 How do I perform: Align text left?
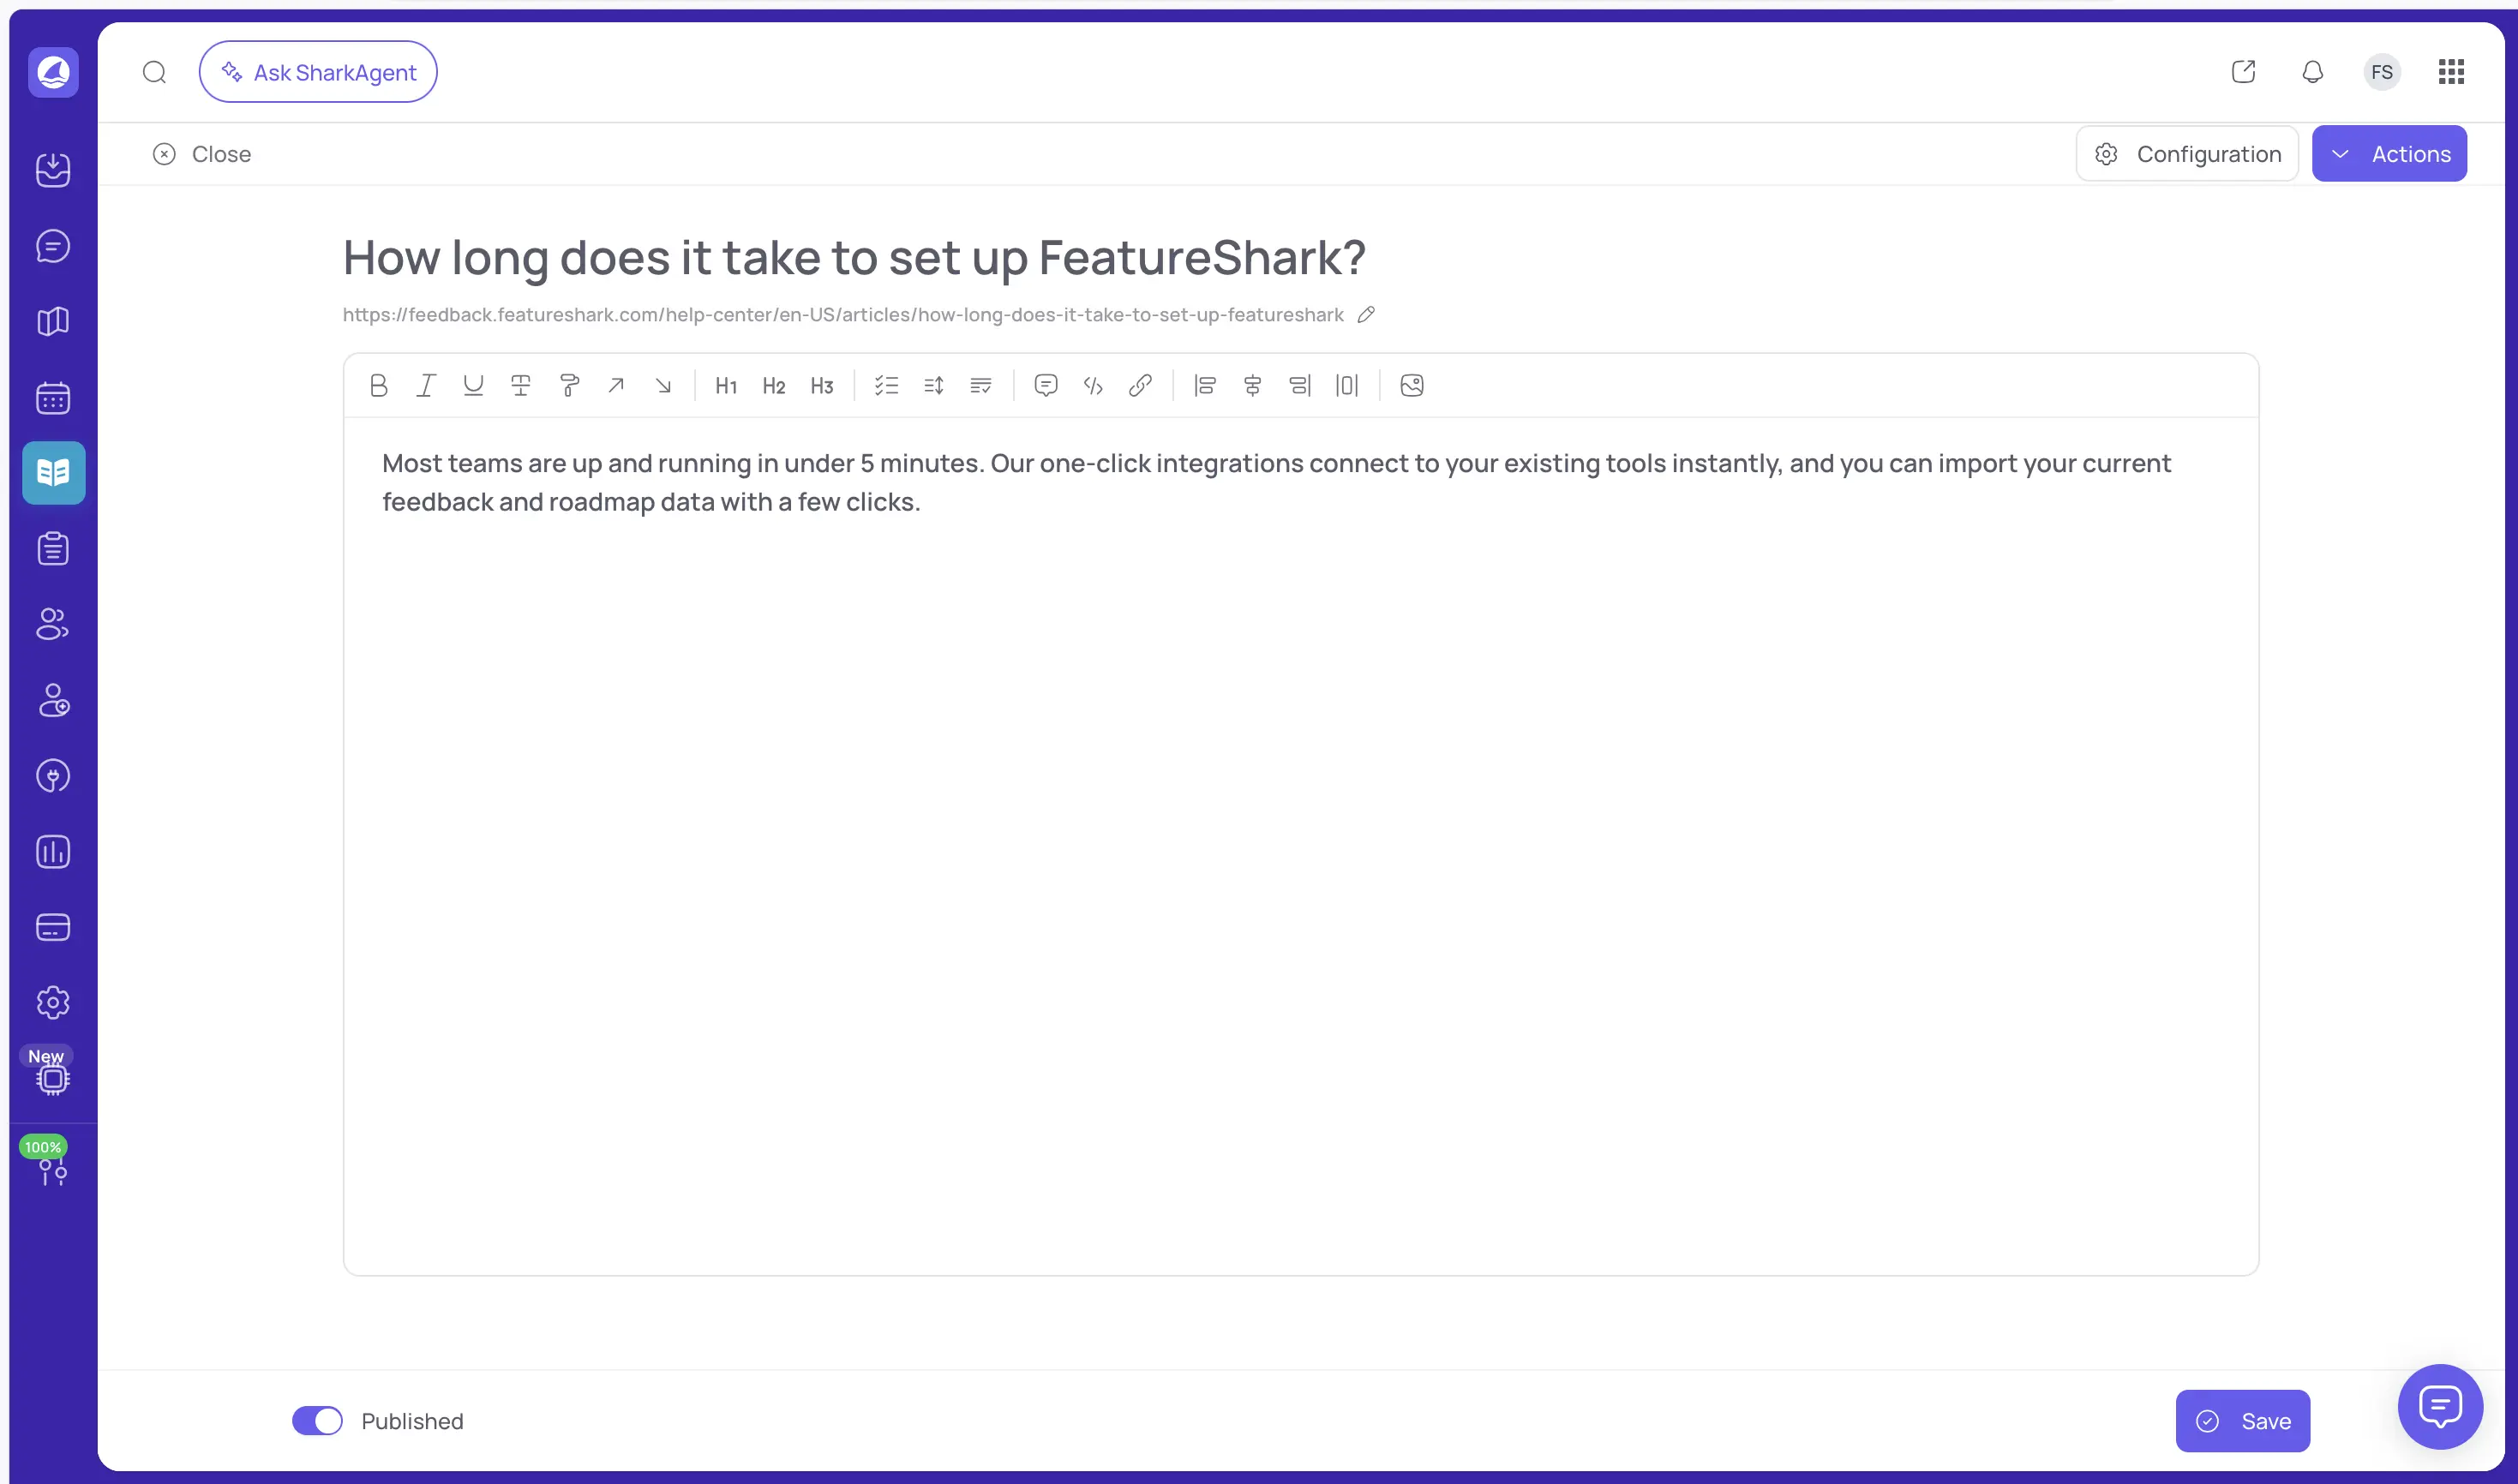[x=1205, y=386]
